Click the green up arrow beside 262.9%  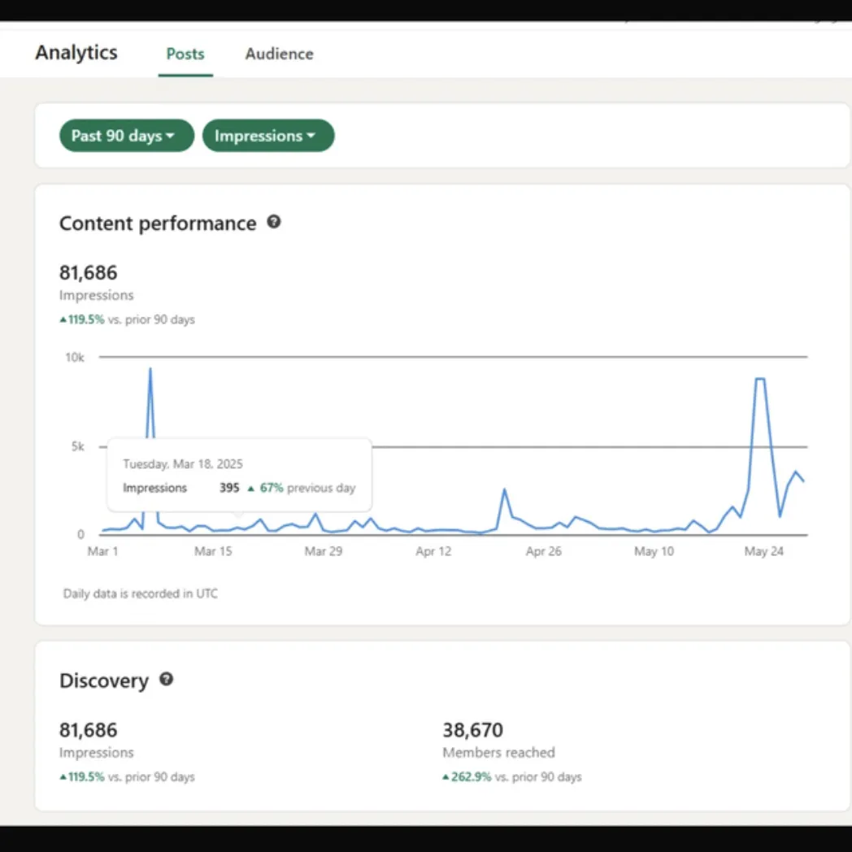[x=446, y=777]
